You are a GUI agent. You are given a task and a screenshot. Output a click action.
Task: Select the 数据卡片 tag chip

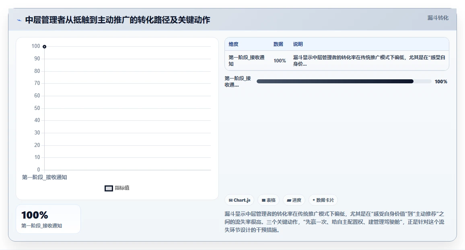[x=323, y=200]
